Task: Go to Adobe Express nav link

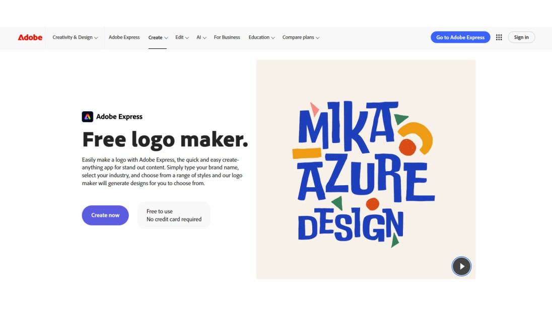Action: click(x=124, y=37)
